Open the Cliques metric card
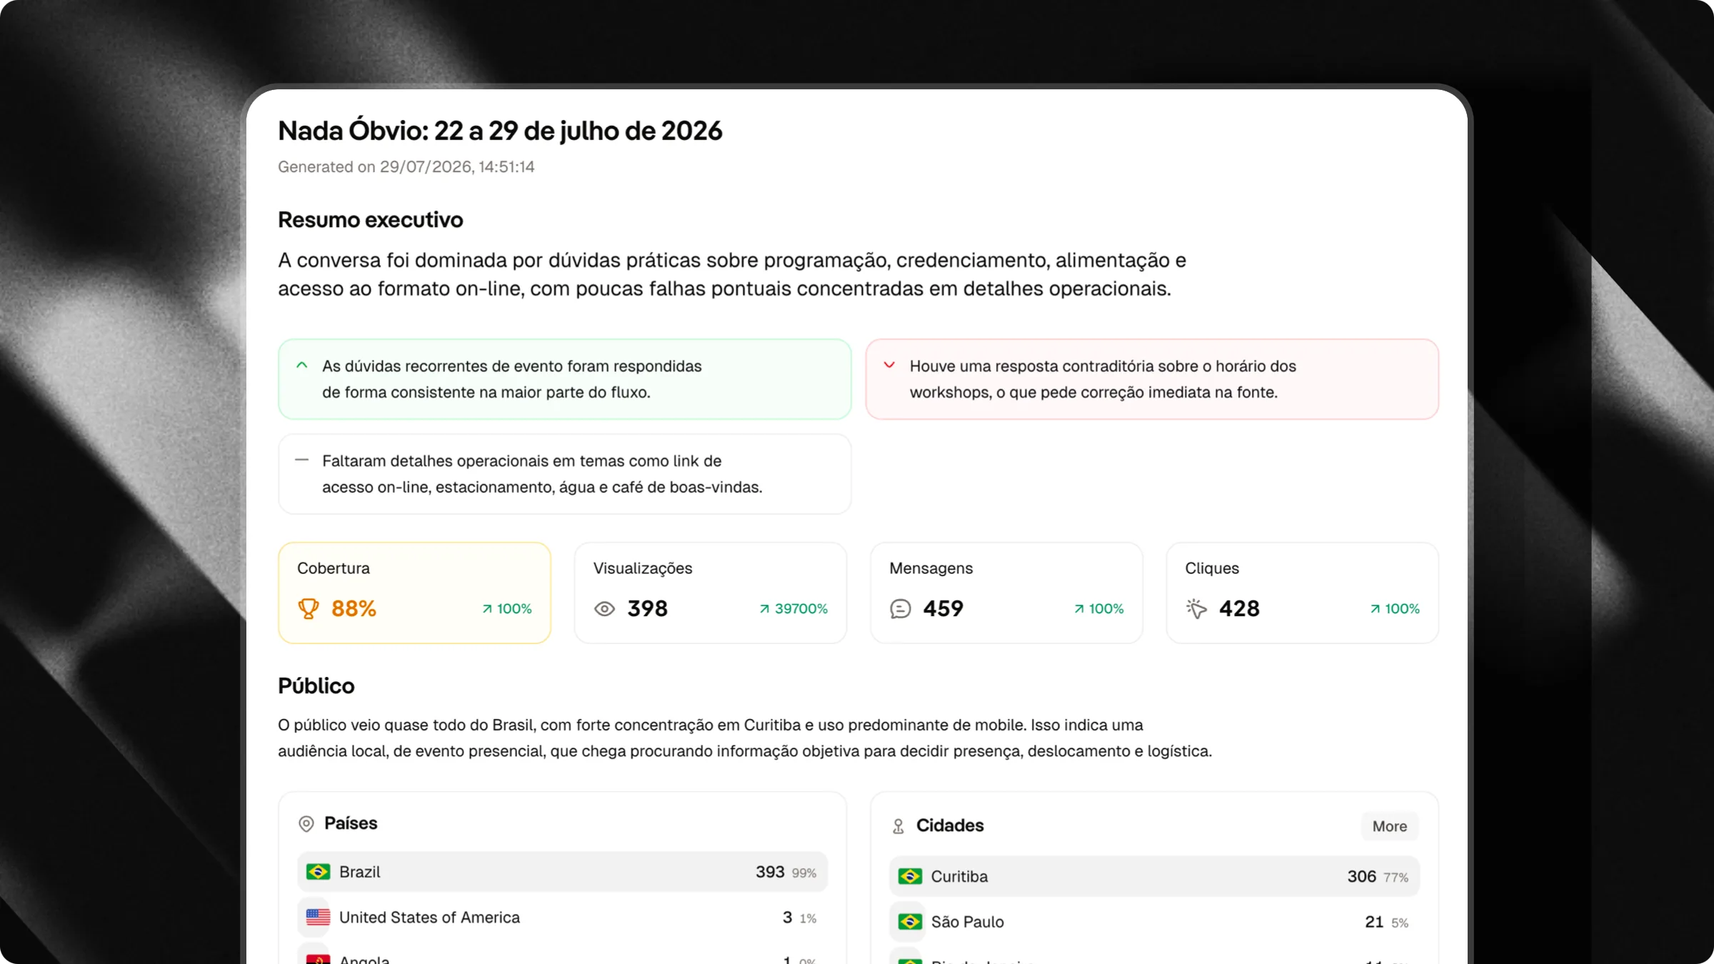 pyautogui.click(x=1303, y=593)
